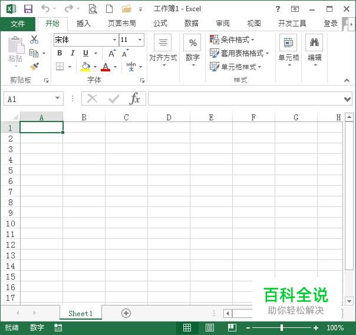Select all cells via corner triangle
Screen dimensions: 356x335
click(x=15, y=117)
